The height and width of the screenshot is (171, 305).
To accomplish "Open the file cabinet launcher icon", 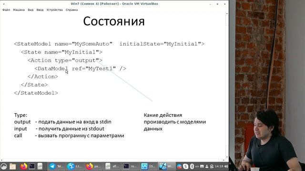I will (x=40, y=166).
